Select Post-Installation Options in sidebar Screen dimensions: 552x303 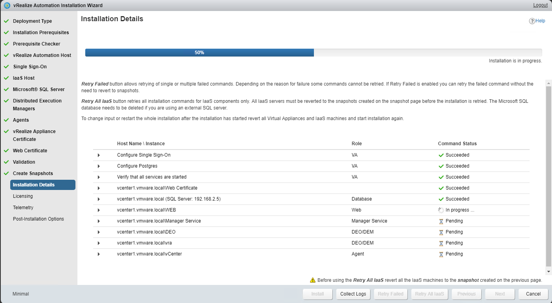coord(38,219)
